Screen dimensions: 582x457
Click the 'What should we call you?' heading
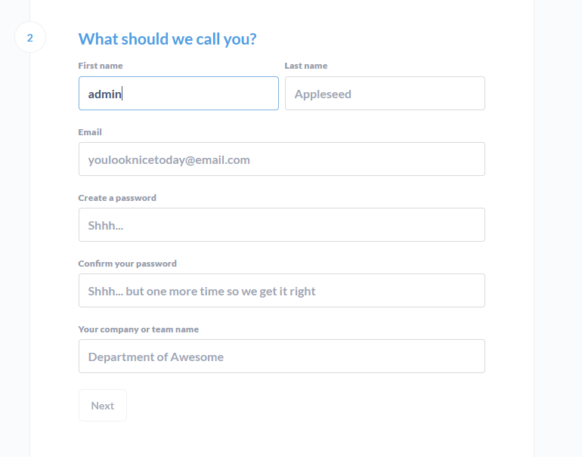[167, 39]
